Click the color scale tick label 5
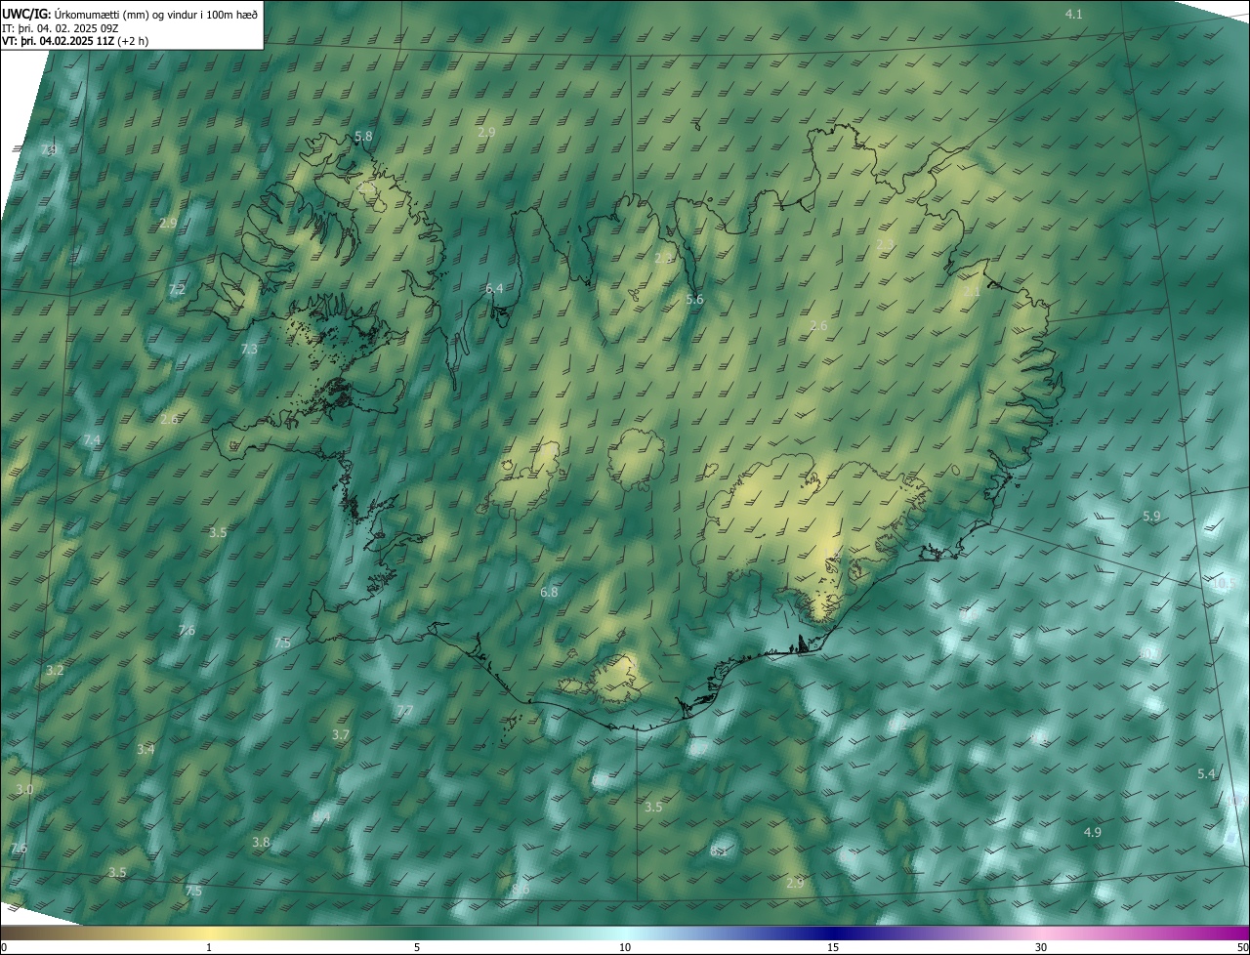Viewport: 1250px width, 955px height. coord(417,947)
